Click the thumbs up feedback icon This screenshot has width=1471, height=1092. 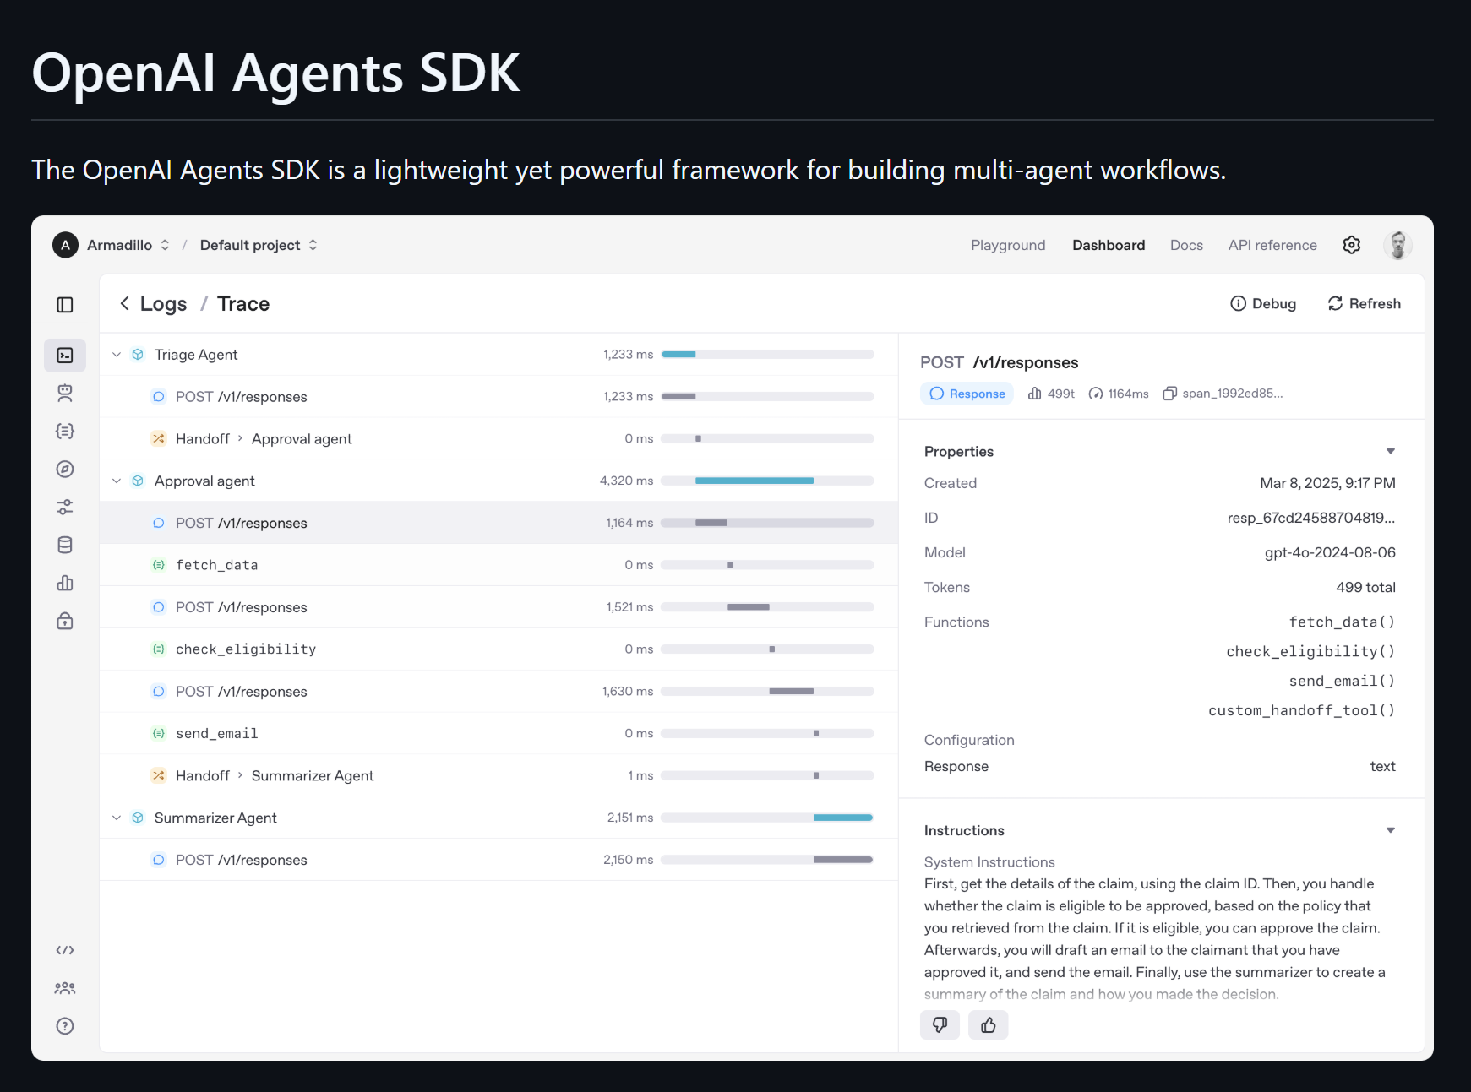(x=989, y=1025)
